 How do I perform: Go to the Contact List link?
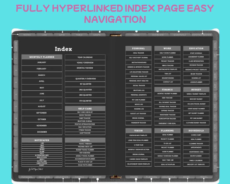click(167, 82)
